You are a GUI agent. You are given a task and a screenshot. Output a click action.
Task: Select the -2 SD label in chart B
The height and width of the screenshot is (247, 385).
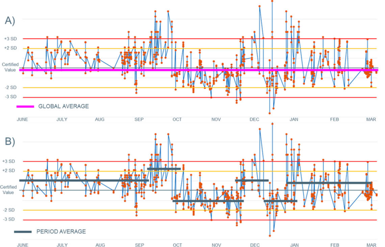point(10,210)
